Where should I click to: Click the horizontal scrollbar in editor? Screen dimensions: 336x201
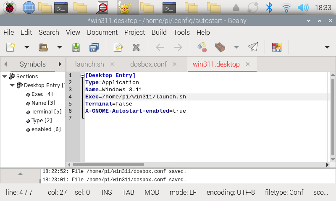point(109,165)
